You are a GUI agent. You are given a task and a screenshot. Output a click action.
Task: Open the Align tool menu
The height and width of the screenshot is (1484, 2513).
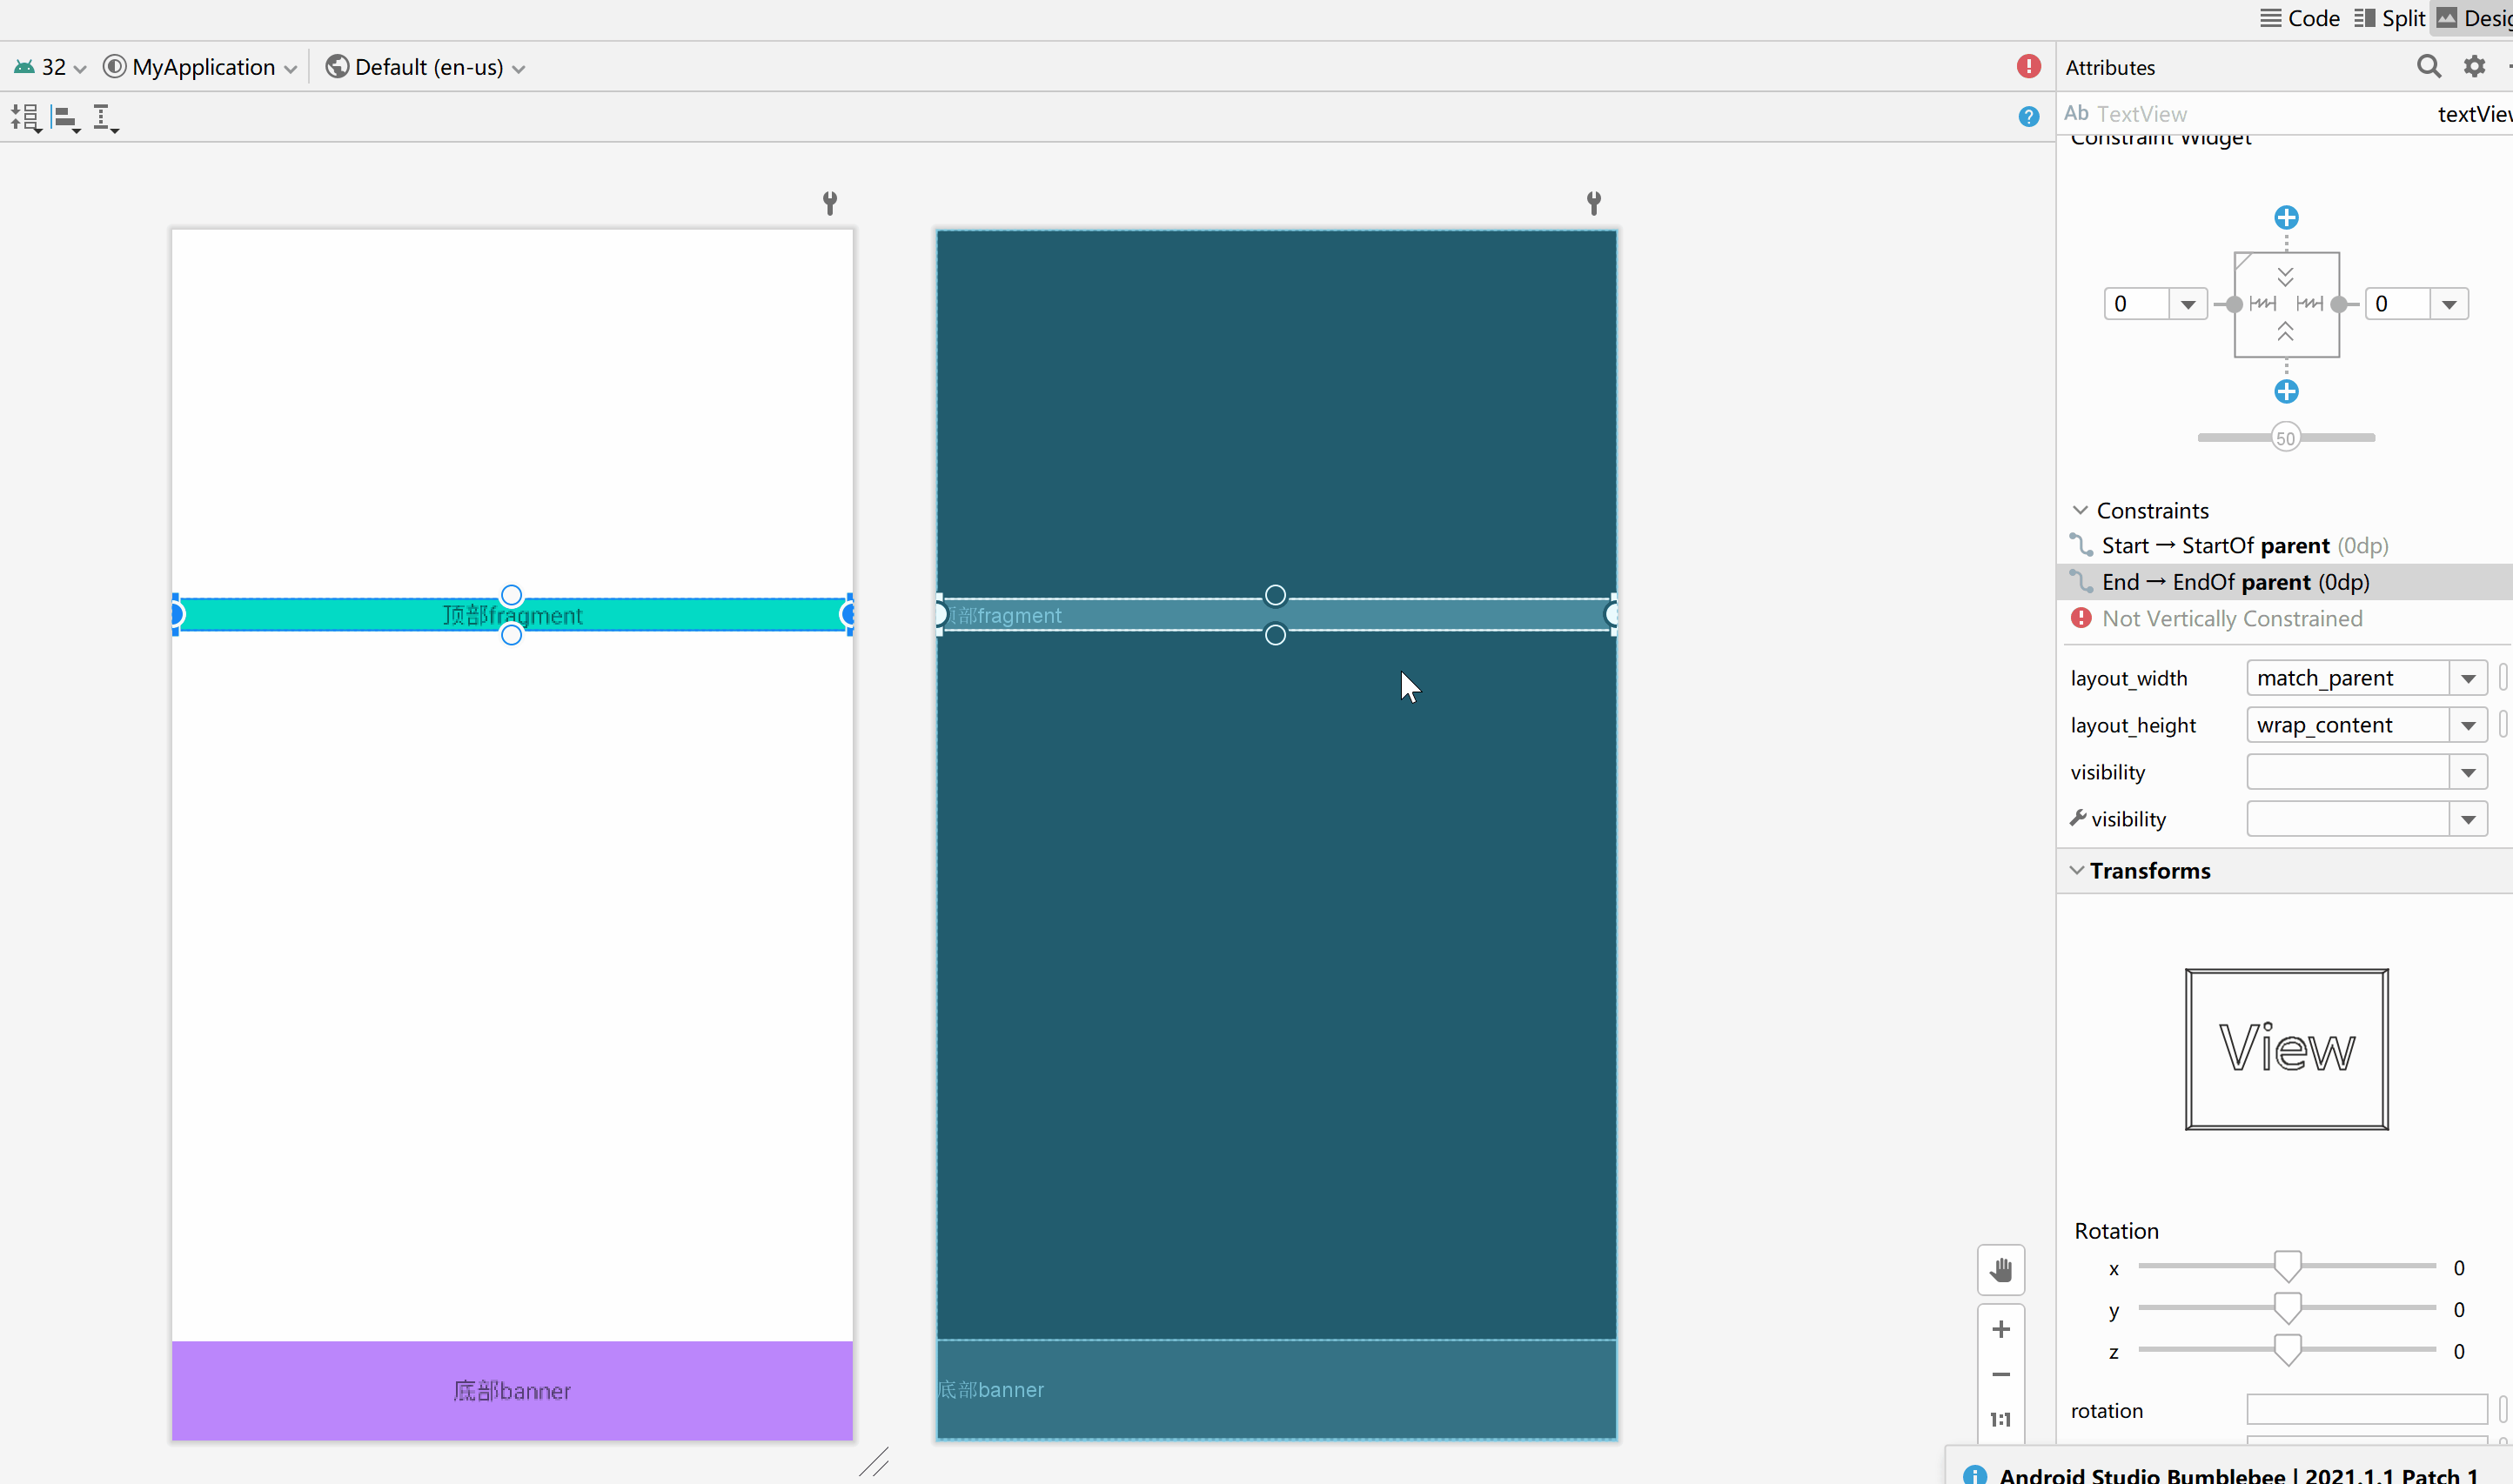[66, 118]
